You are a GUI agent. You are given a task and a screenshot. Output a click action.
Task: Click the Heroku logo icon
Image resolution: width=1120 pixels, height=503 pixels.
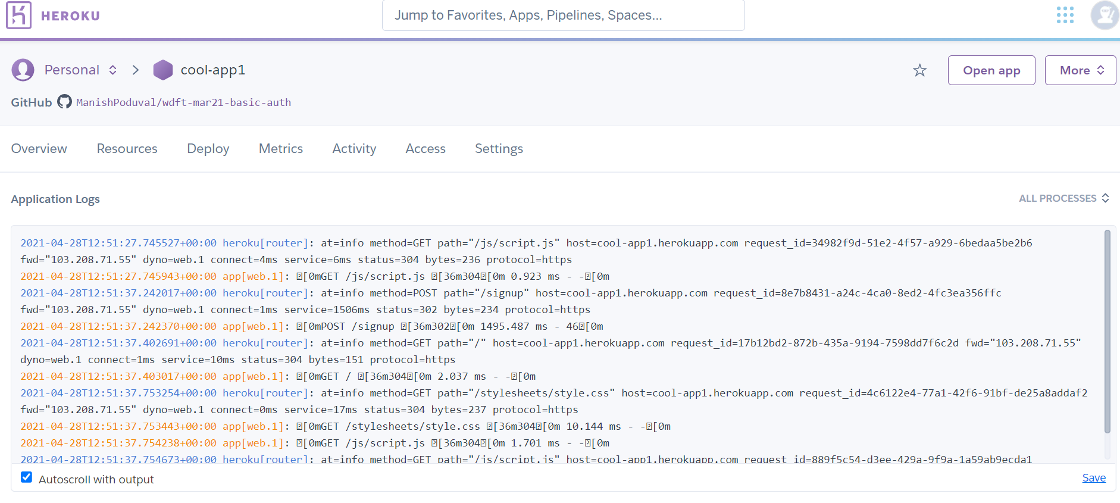point(18,15)
